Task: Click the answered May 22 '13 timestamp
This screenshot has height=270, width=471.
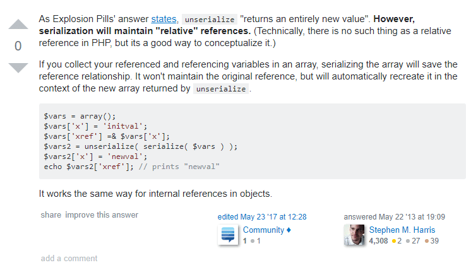Action: pos(395,217)
